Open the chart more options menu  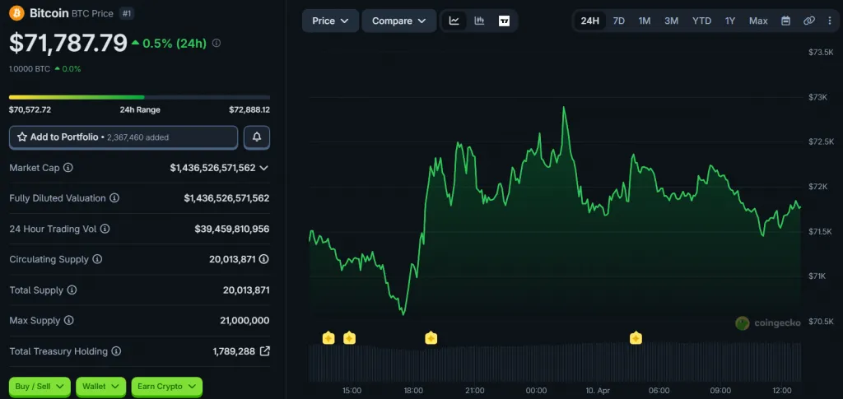click(830, 21)
